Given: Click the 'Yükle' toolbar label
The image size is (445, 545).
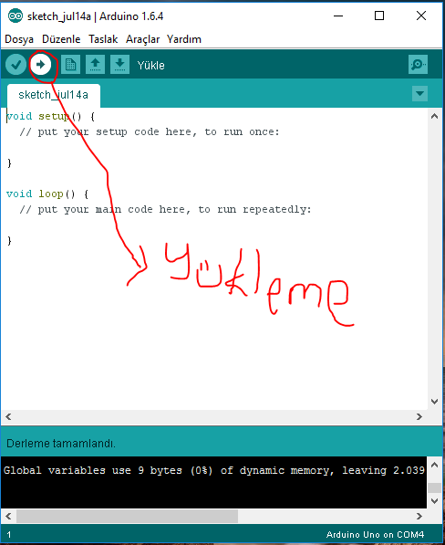Looking at the screenshot, I should [151, 66].
